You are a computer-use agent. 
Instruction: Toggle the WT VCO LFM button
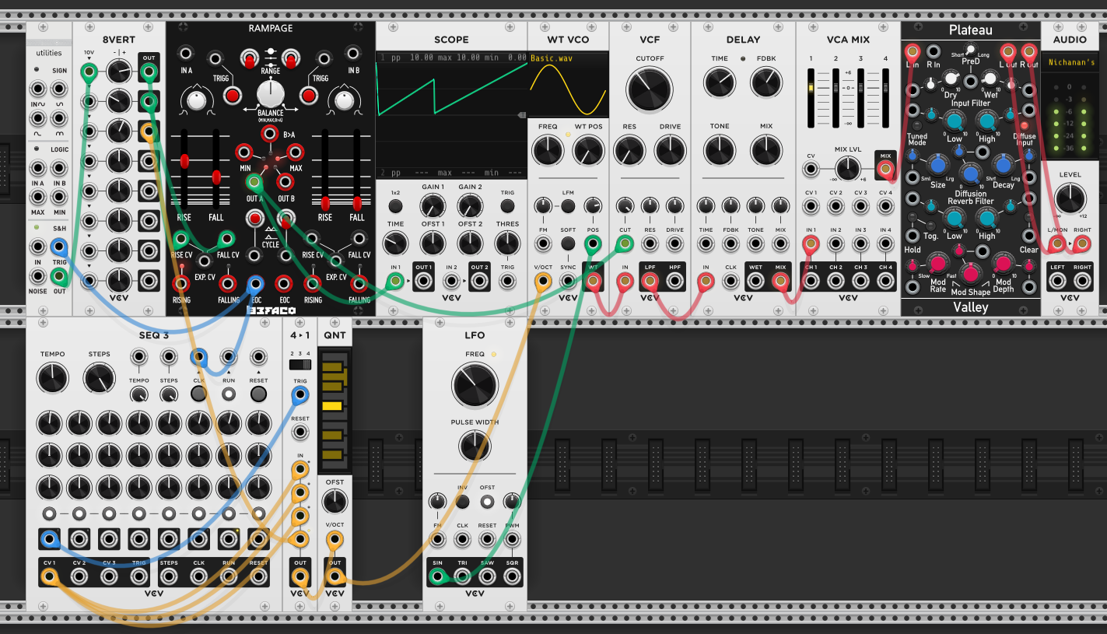pyautogui.click(x=568, y=206)
